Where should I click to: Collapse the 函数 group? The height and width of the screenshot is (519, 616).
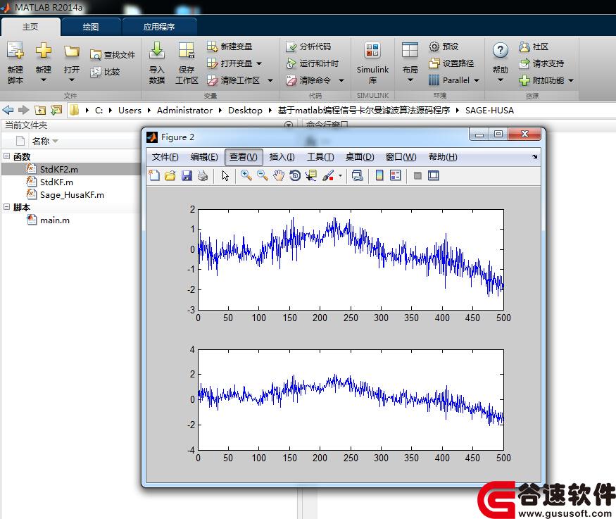pos(6,156)
